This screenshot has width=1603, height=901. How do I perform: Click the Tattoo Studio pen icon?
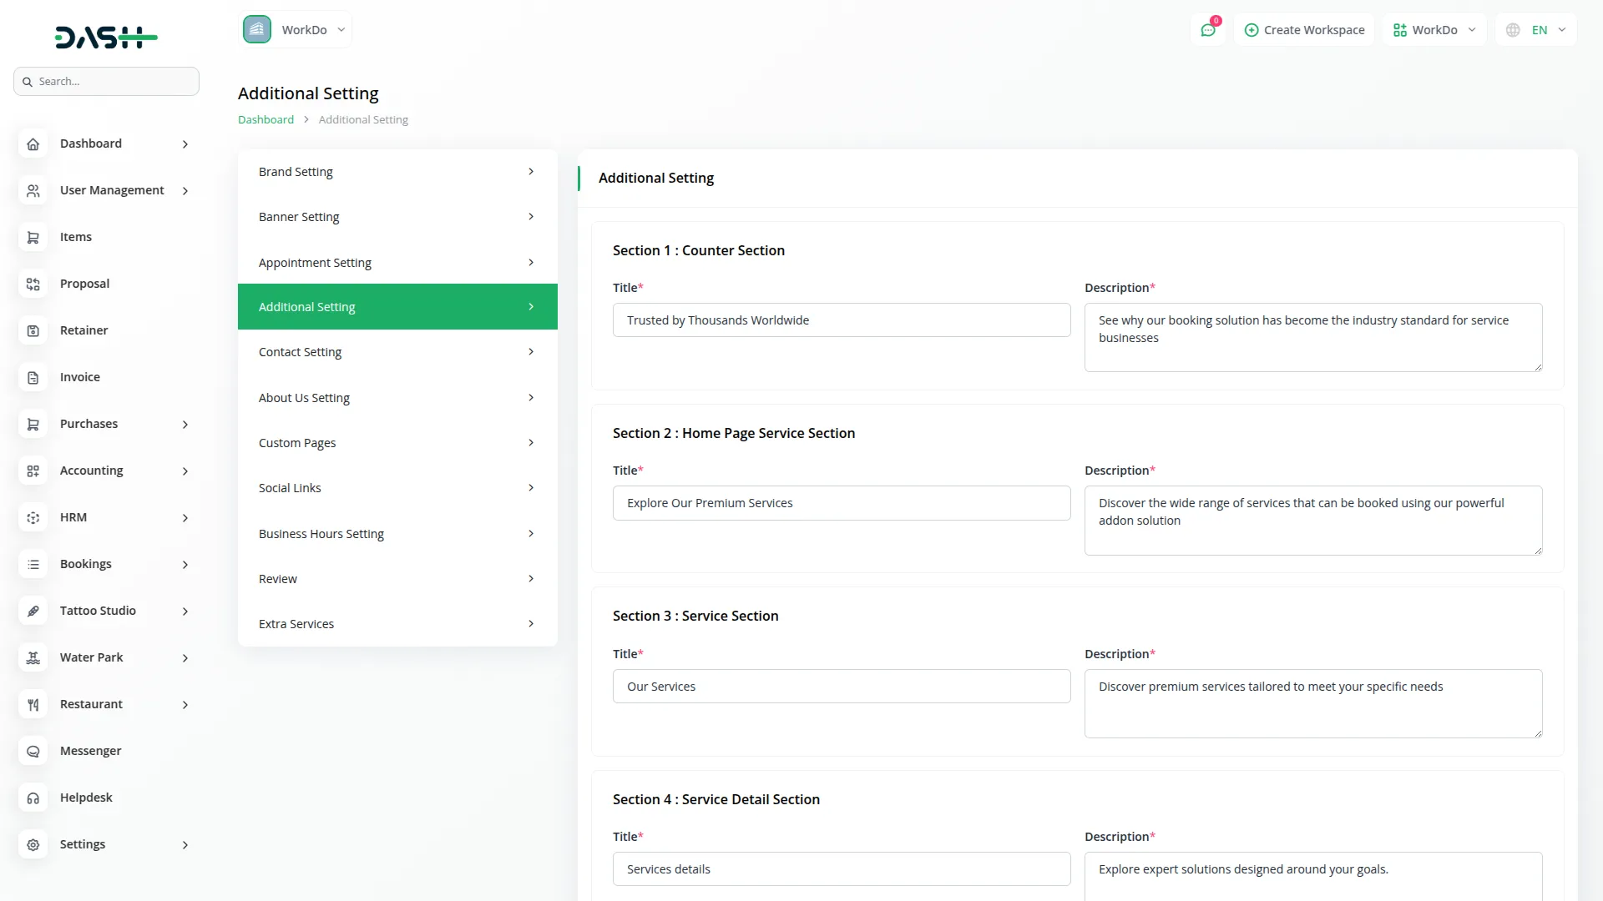pos(33,611)
